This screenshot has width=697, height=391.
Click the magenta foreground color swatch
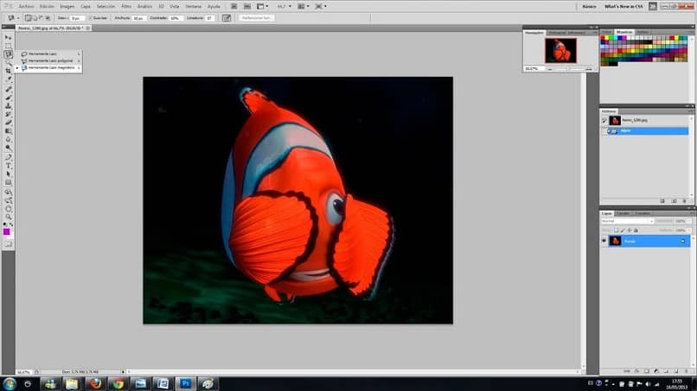[6, 231]
